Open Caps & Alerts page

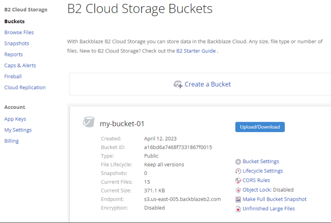point(20,65)
